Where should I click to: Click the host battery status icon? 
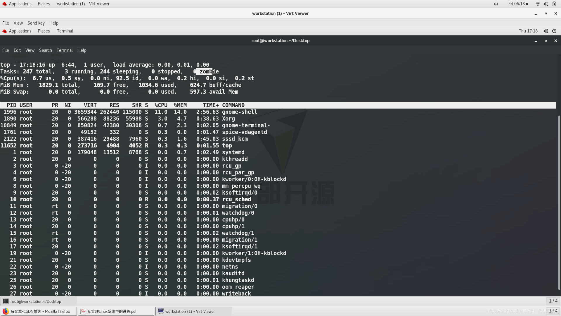pos(554,4)
